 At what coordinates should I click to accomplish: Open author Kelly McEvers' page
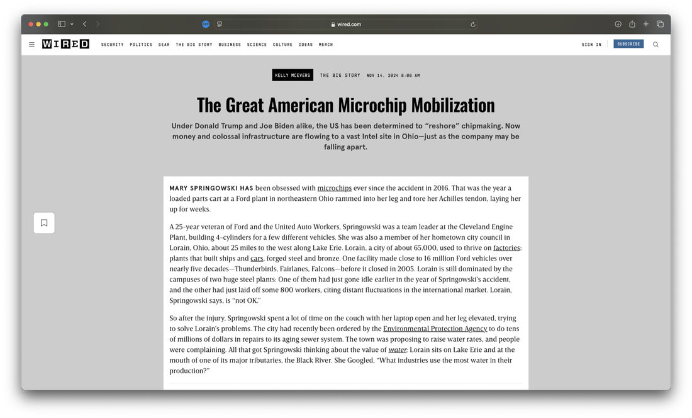pos(293,75)
